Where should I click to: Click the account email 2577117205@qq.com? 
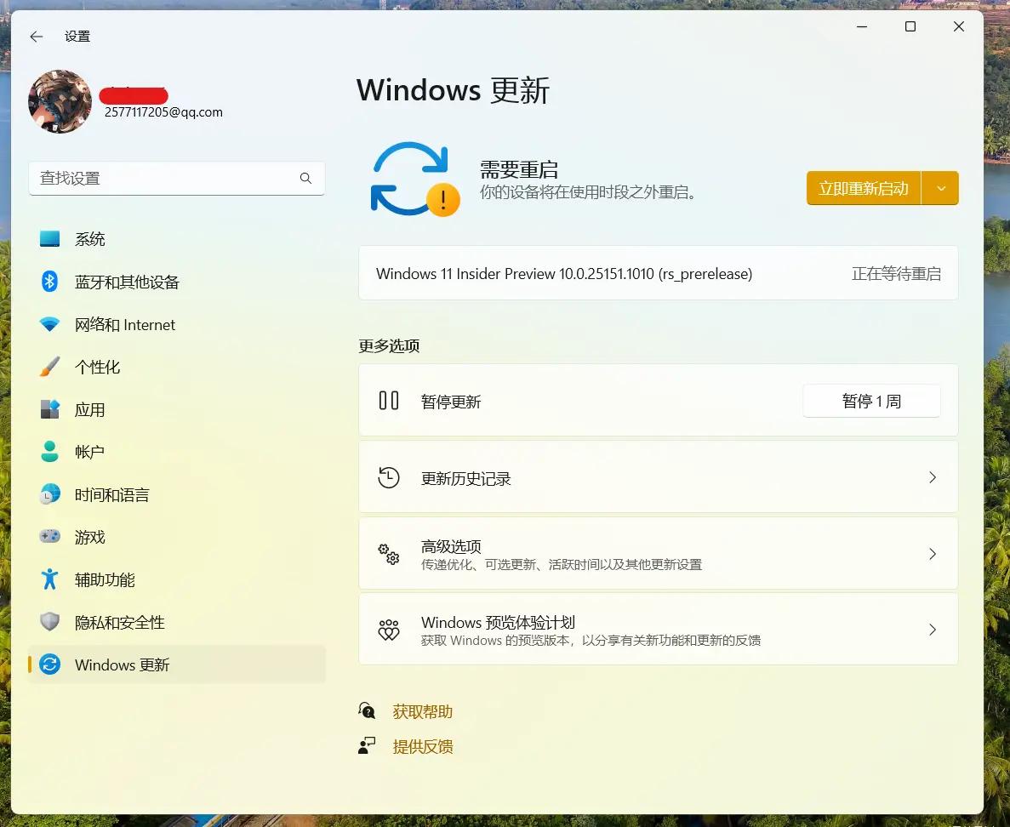[x=163, y=112]
